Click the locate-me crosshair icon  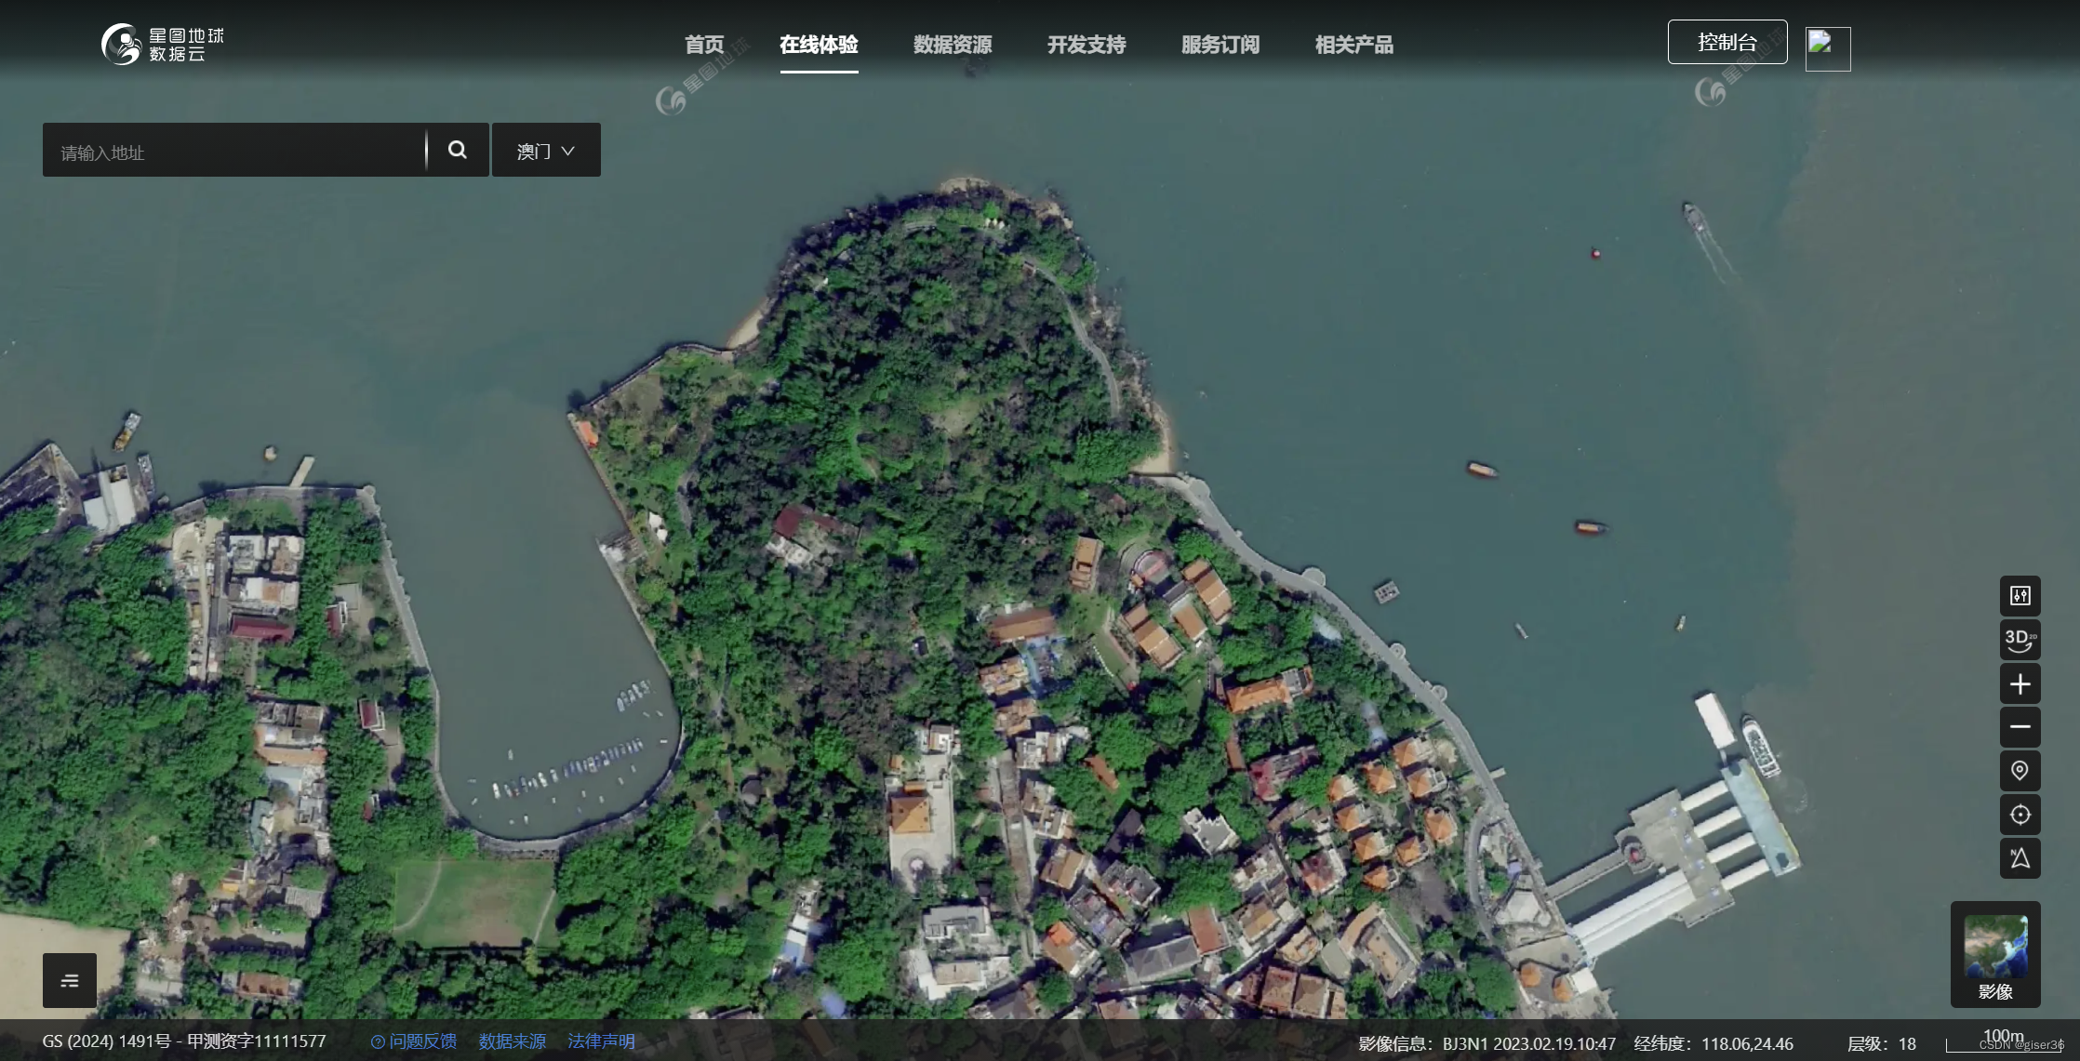tap(2020, 815)
